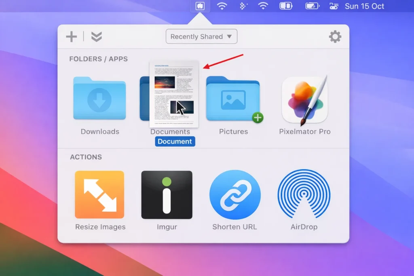
Task: Click the Imgur upload action
Action: pos(167,195)
